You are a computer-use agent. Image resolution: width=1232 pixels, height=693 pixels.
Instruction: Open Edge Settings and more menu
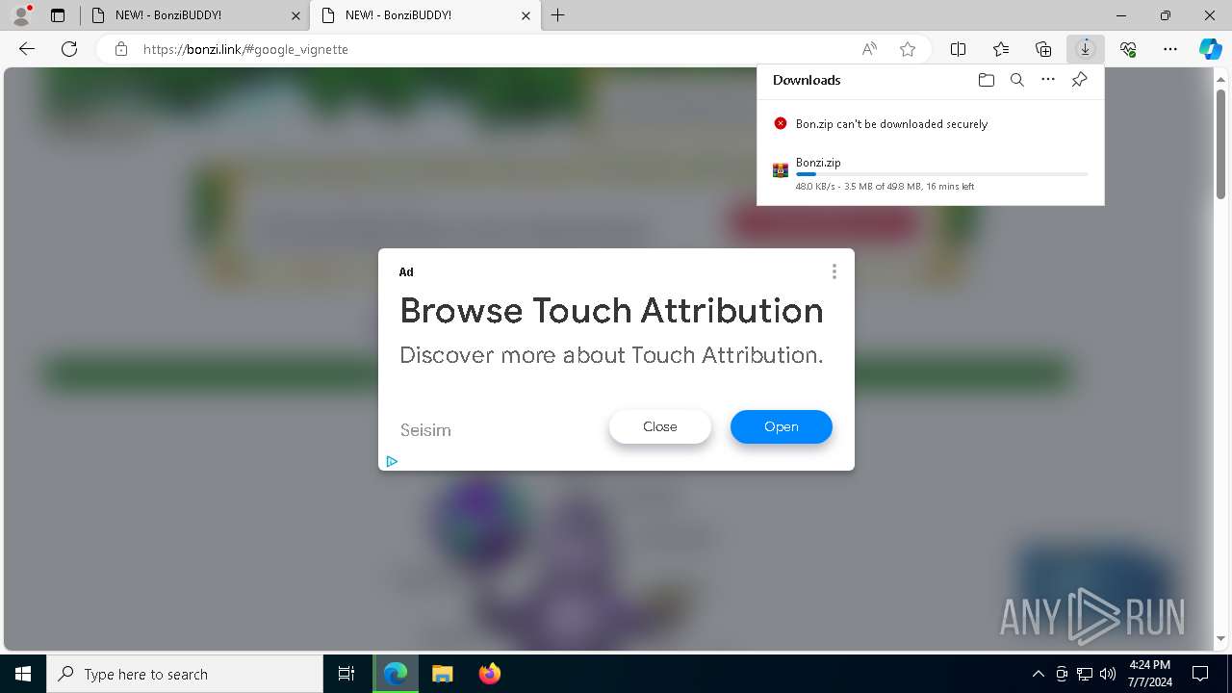click(1170, 49)
